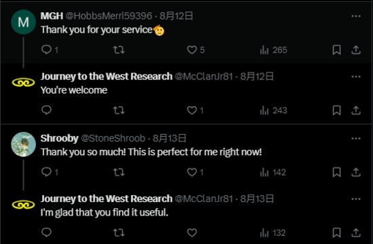Like MGH's tweet with 5 likes
Image resolution: width=373 pixels, height=244 pixels.
(195, 50)
